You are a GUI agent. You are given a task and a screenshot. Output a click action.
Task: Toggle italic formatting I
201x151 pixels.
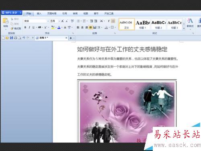[29, 27]
